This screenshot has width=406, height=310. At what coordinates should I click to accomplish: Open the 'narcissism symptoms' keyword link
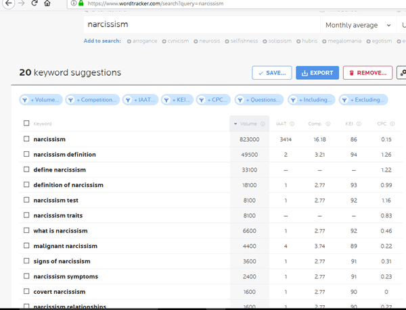[x=66, y=276]
